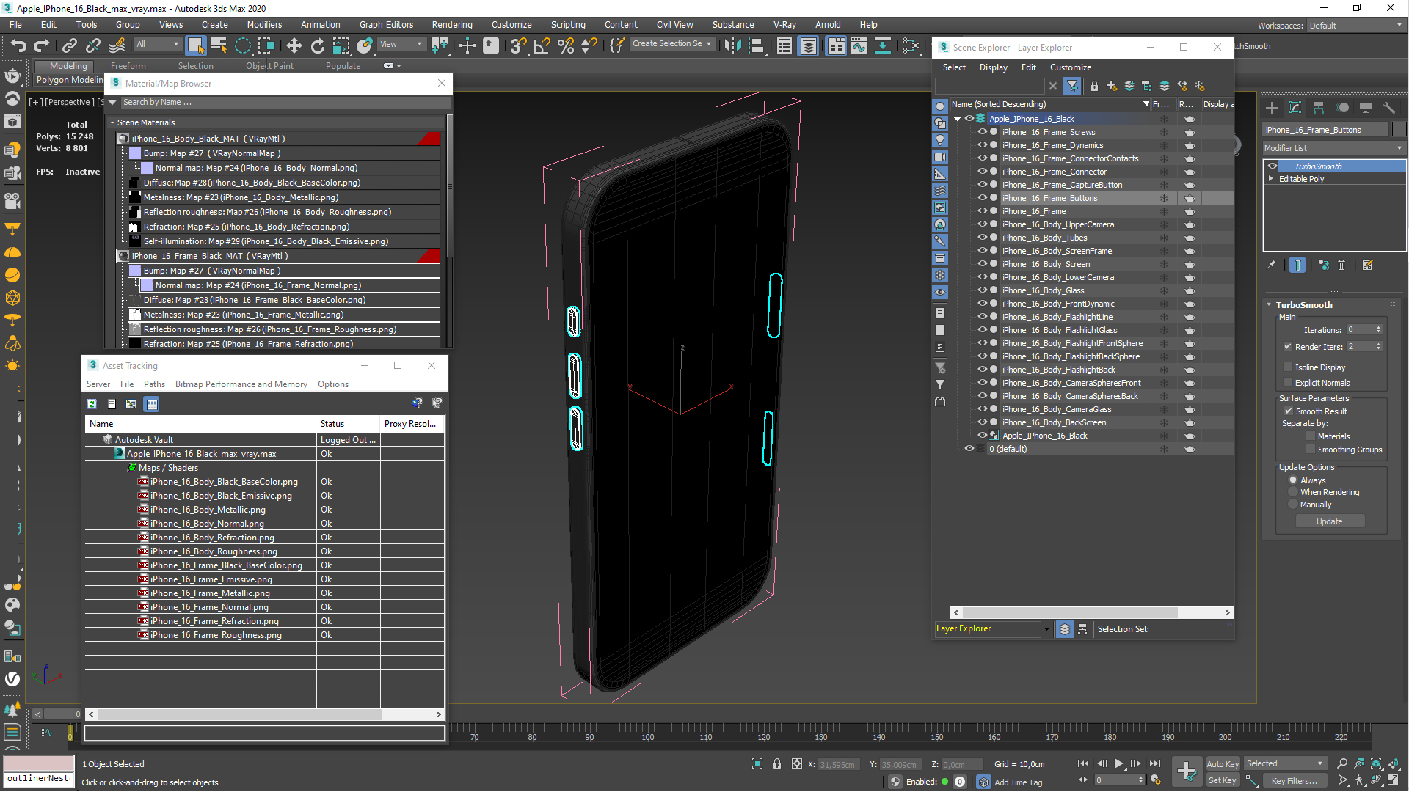Enable the Explicit Normals checkbox

click(1288, 383)
